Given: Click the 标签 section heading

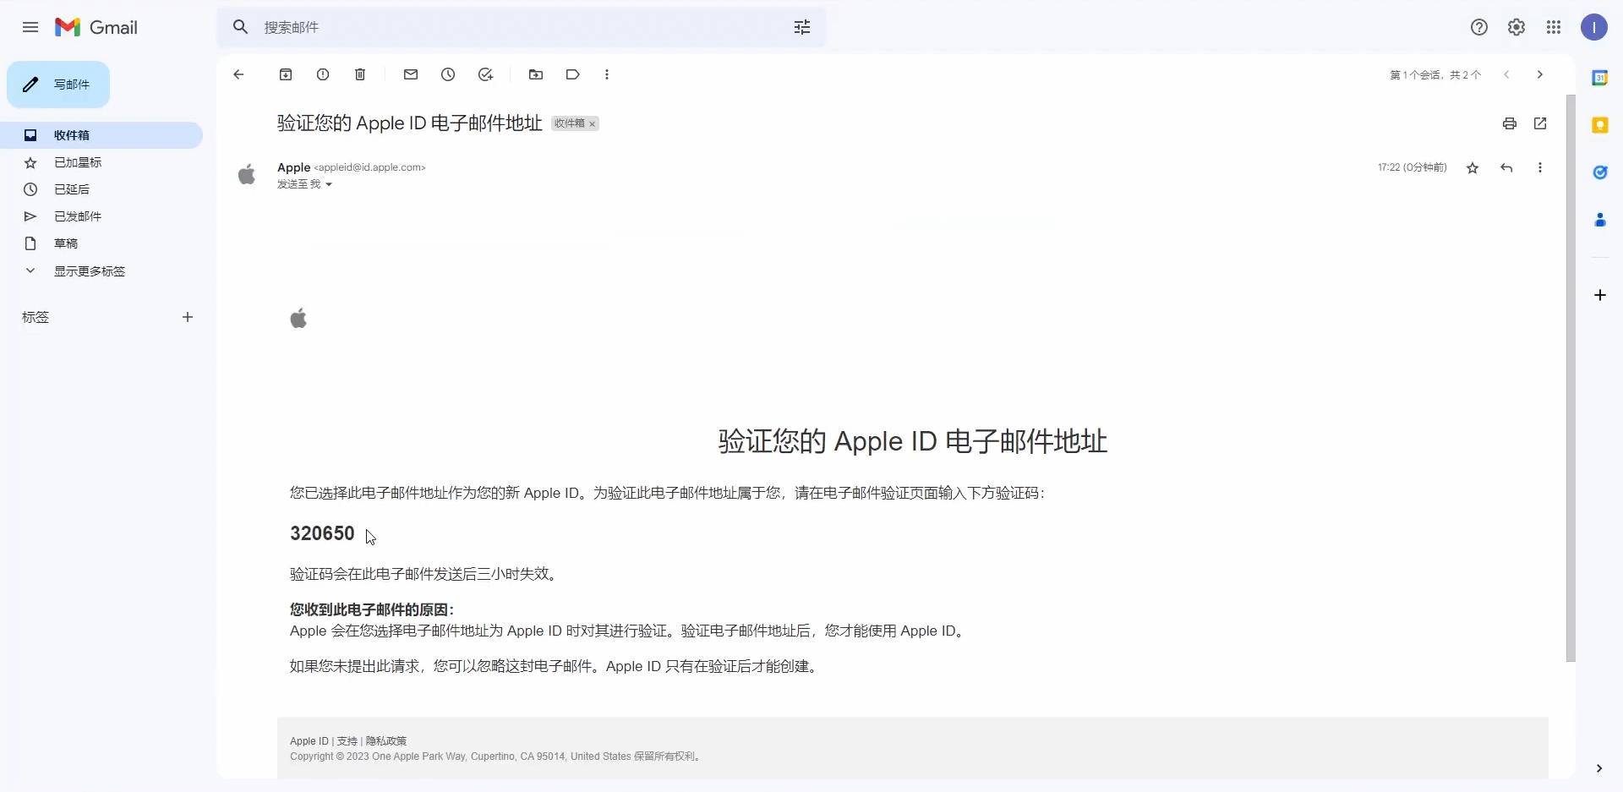Looking at the screenshot, I should click(x=36, y=317).
